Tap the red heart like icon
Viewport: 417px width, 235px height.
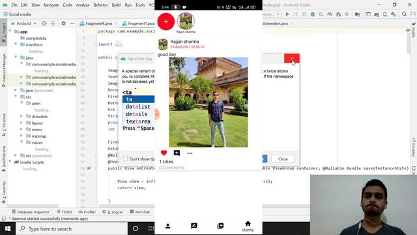(x=164, y=153)
